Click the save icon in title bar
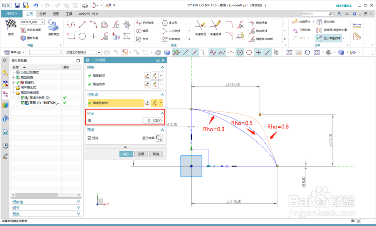The image size is (376, 226). click(x=17, y=5)
